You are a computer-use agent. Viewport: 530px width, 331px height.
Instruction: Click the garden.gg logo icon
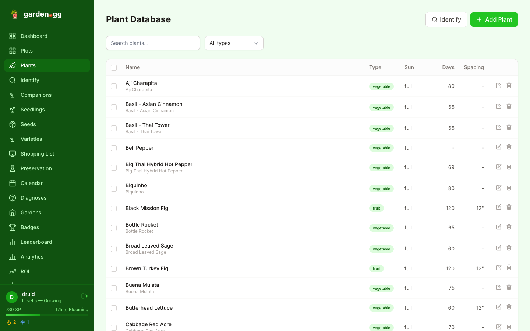[14, 14]
